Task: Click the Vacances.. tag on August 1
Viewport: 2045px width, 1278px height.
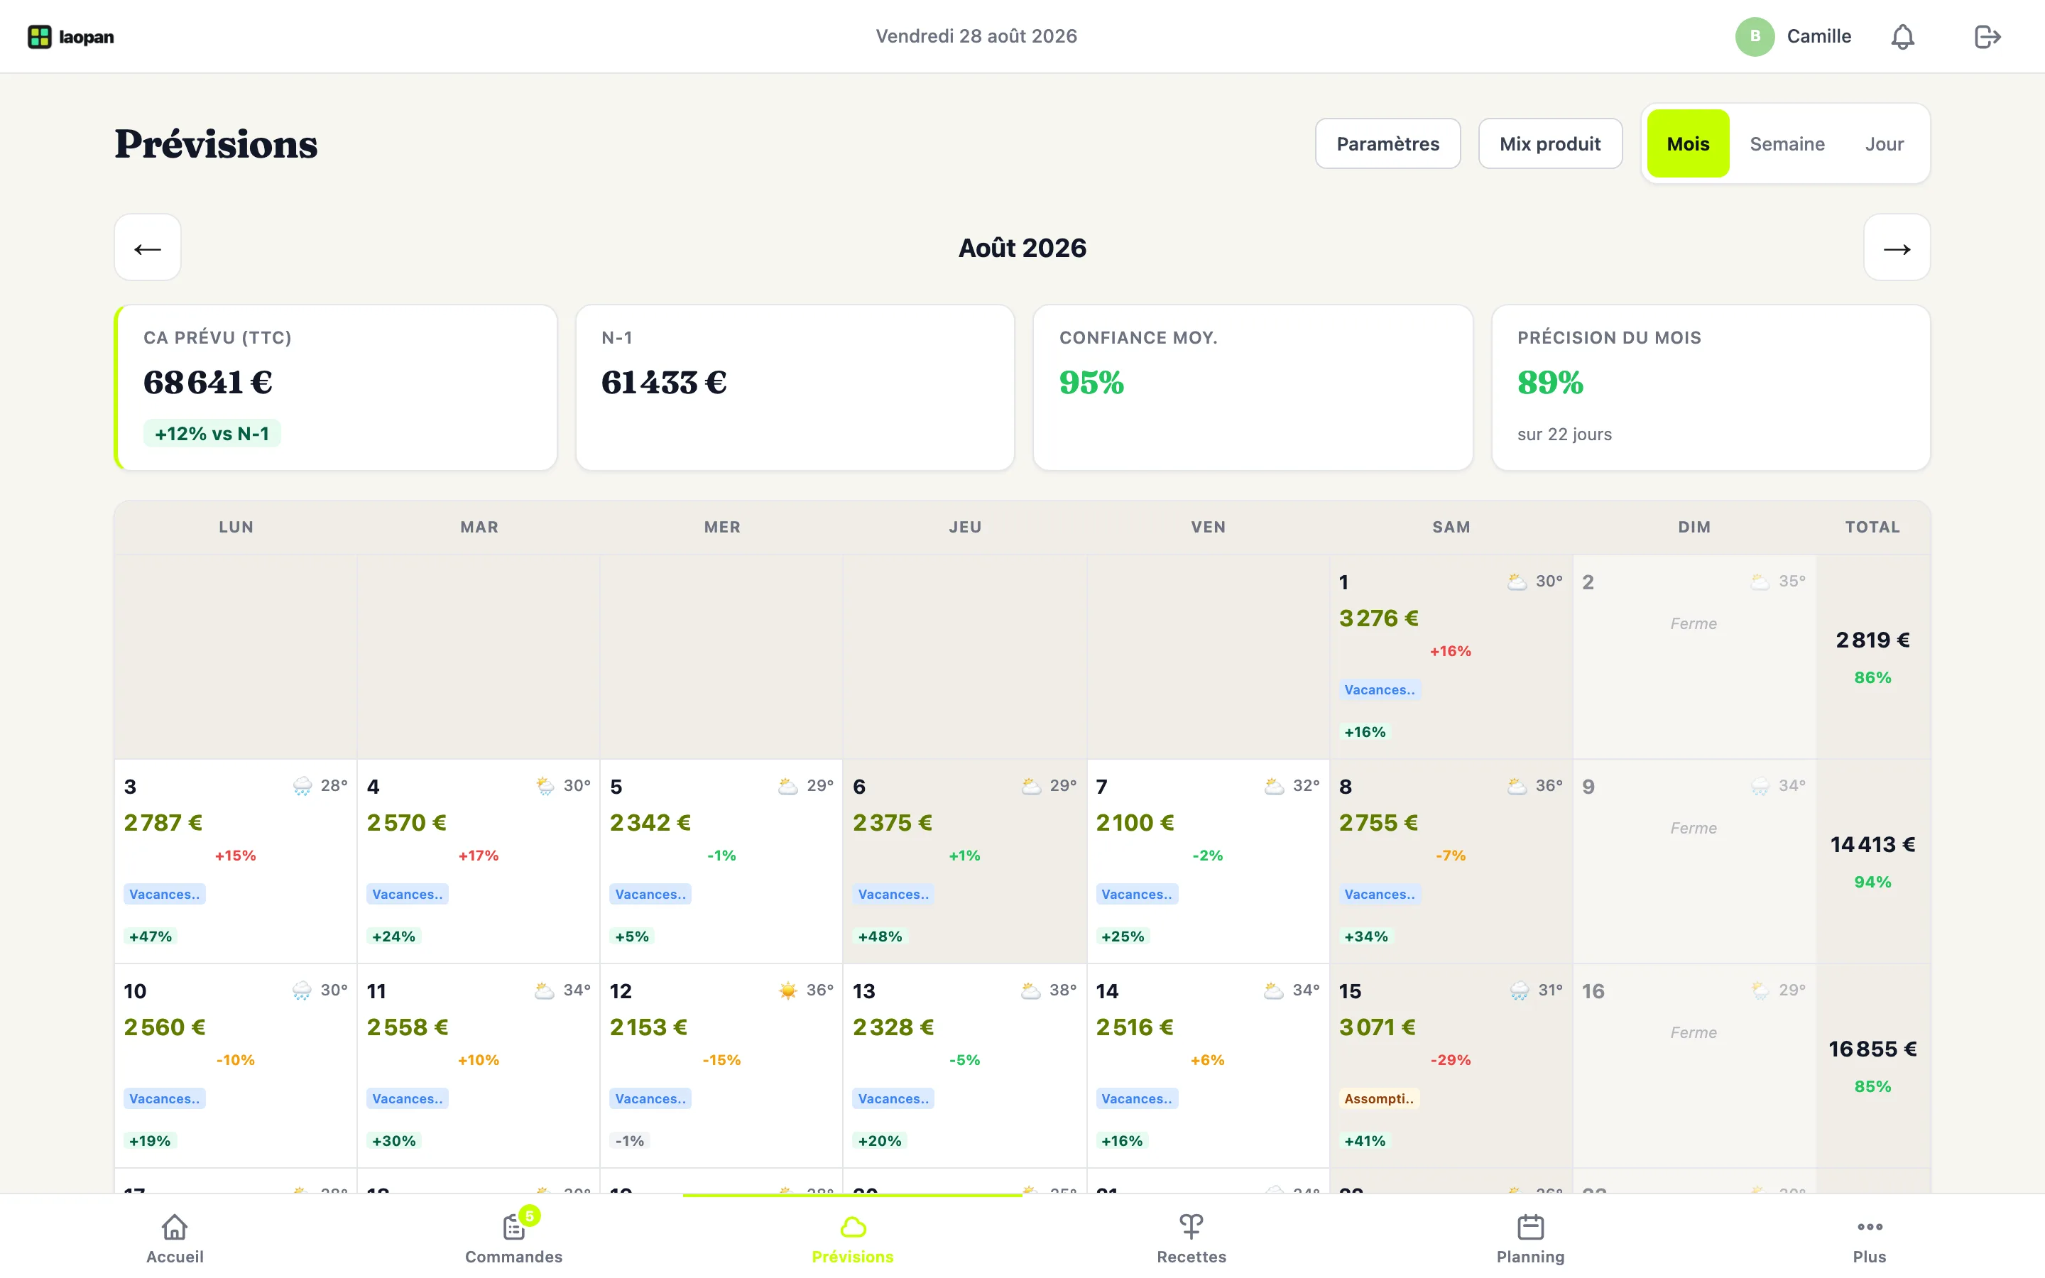Action: coord(1380,689)
